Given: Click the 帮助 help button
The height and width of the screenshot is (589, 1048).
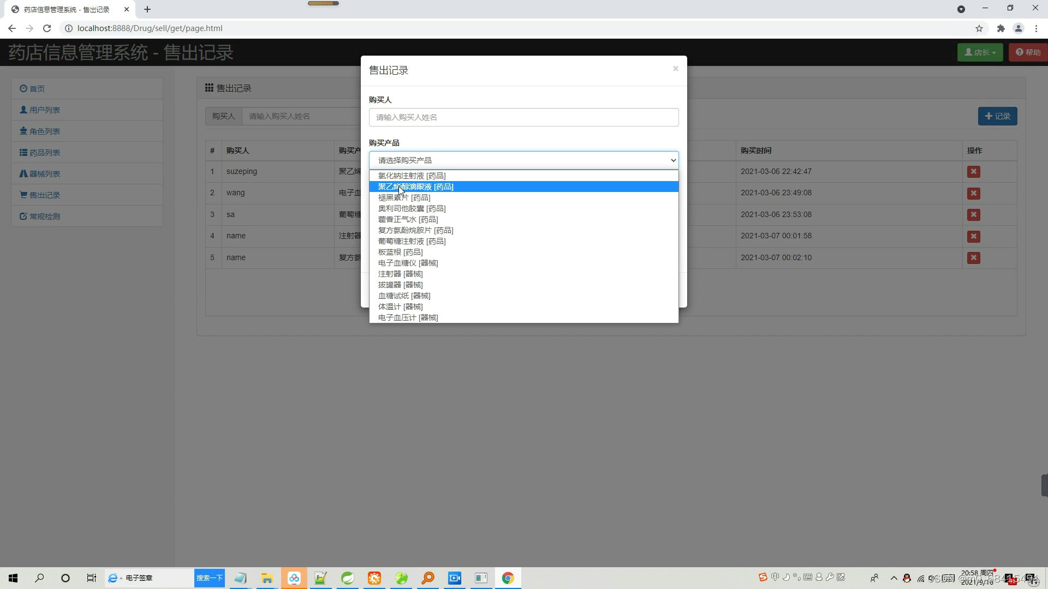Looking at the screenshot, I should [x=1028, y=52].
